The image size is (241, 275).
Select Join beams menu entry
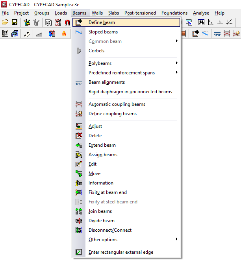126,211
